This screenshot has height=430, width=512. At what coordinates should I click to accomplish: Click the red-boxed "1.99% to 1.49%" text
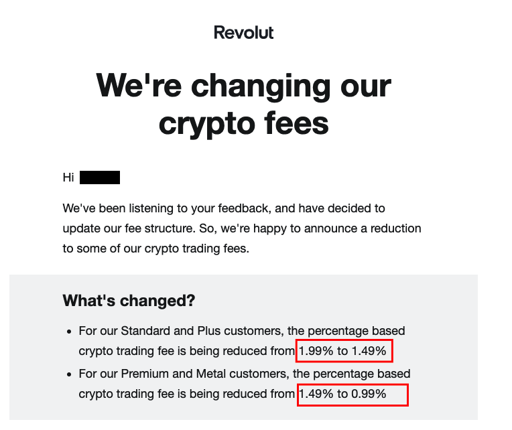pos(342,351)
